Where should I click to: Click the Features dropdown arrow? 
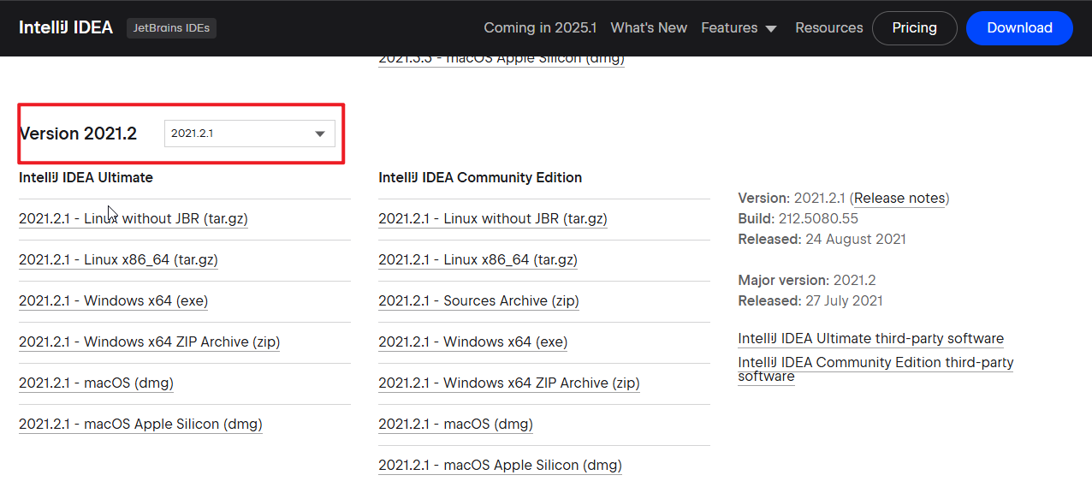(771, 29)
